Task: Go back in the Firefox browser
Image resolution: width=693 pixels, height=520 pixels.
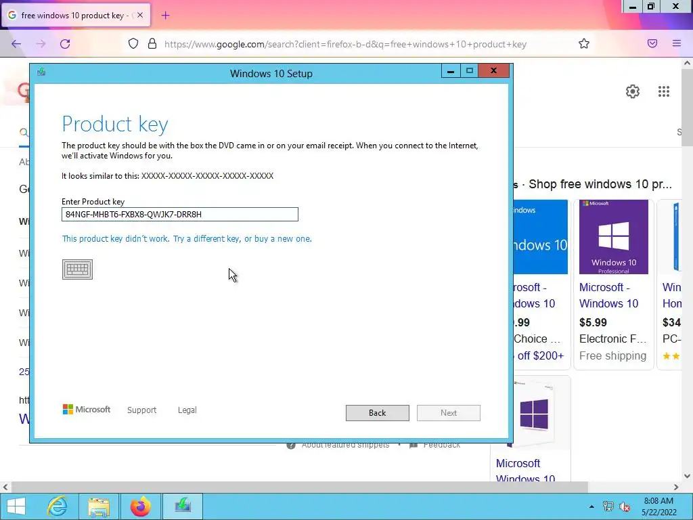Action: 16,44
